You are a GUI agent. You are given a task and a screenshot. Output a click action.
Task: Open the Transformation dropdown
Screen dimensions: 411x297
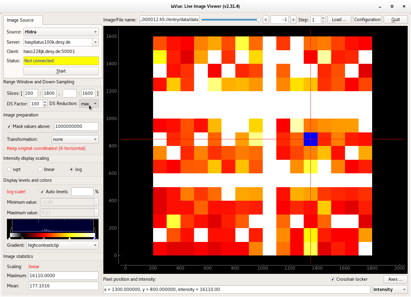(x=75, y=139)
